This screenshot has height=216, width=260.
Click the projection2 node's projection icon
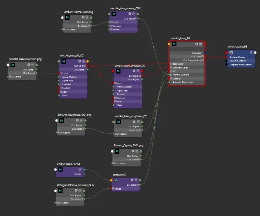tap(116, 180)
